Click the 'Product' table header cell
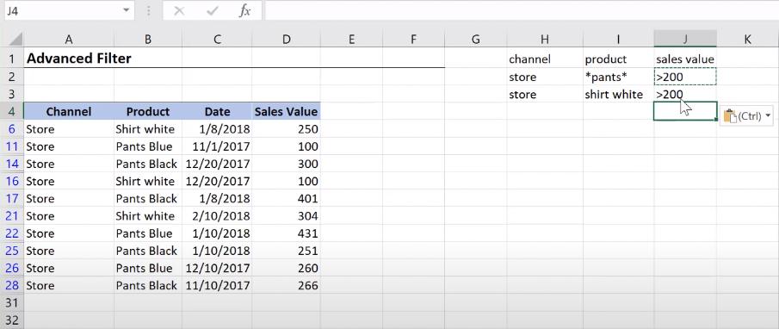 [148, 111]
